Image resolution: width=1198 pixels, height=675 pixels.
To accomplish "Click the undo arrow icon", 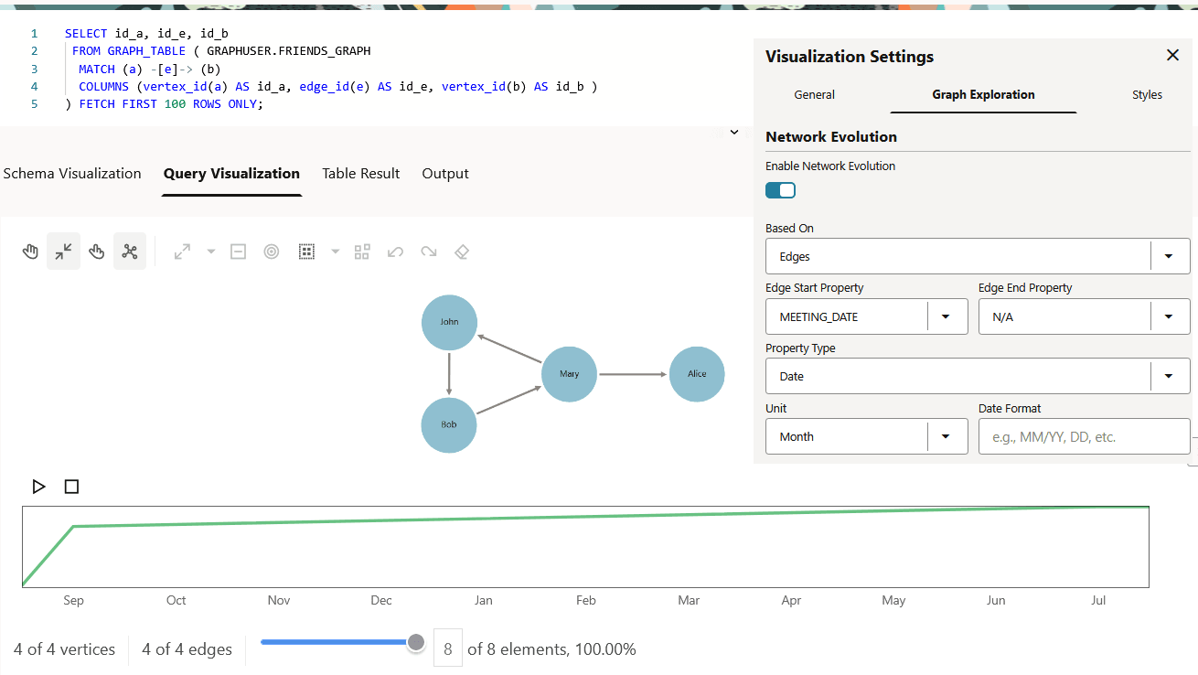I will pos(395,252).
